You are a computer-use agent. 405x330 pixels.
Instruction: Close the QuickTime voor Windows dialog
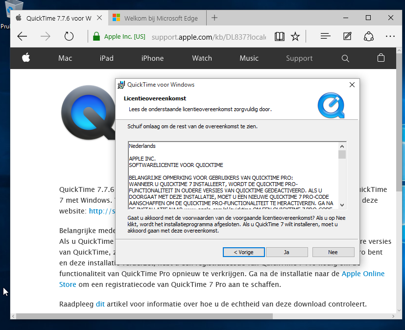click(352, 85)
